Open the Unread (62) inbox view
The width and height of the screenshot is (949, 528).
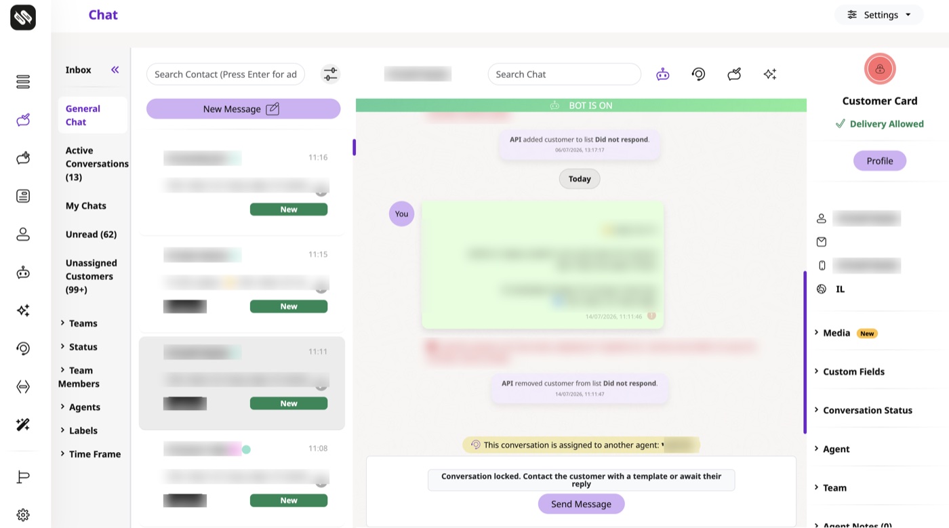coord(91,235)
